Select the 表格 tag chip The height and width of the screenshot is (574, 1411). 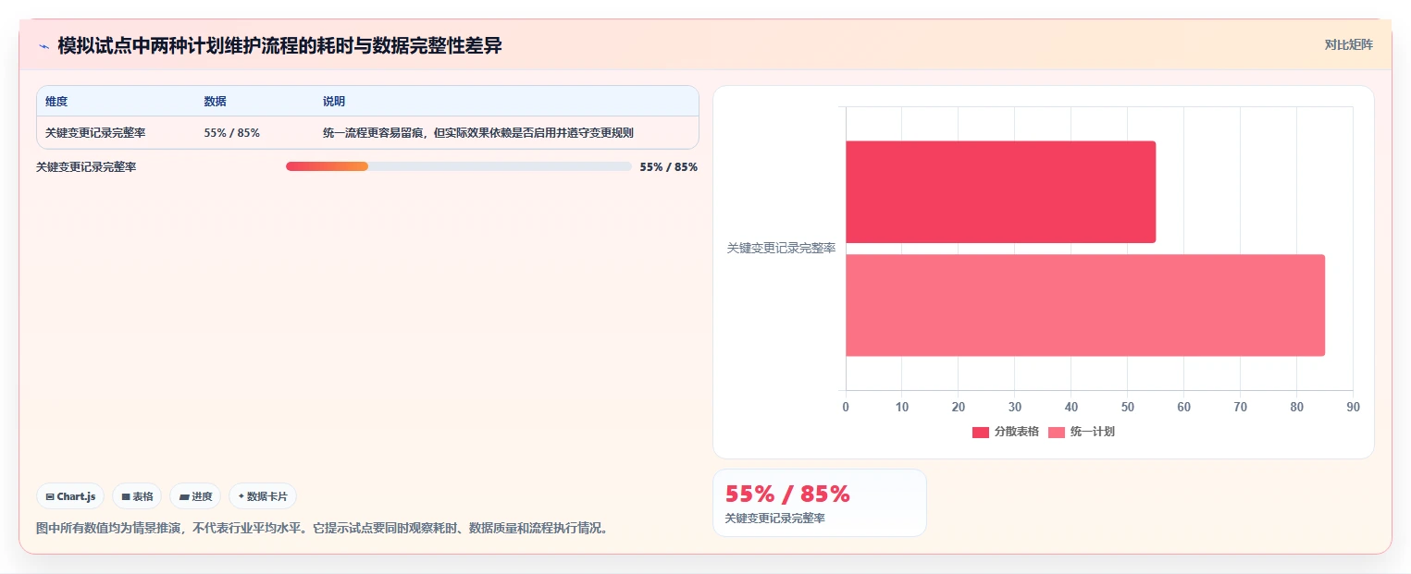[x=137, y=496]
